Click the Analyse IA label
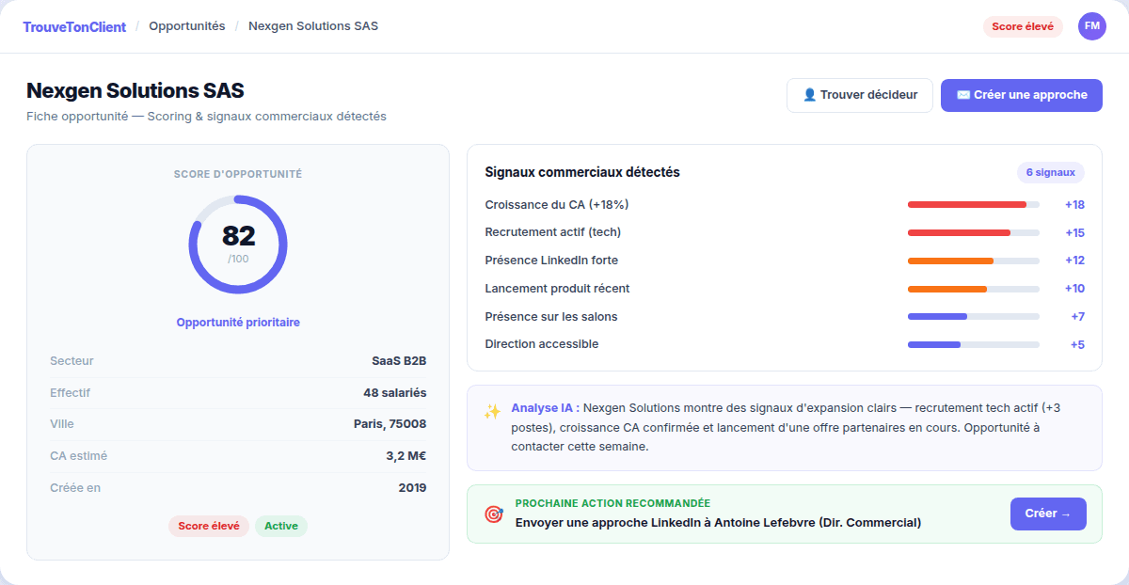This screenshot has width=1129, height=585. (546, 408)
